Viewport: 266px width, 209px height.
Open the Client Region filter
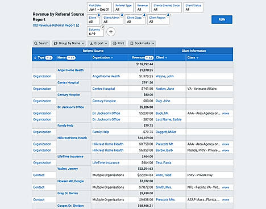(x=158, y=20)
